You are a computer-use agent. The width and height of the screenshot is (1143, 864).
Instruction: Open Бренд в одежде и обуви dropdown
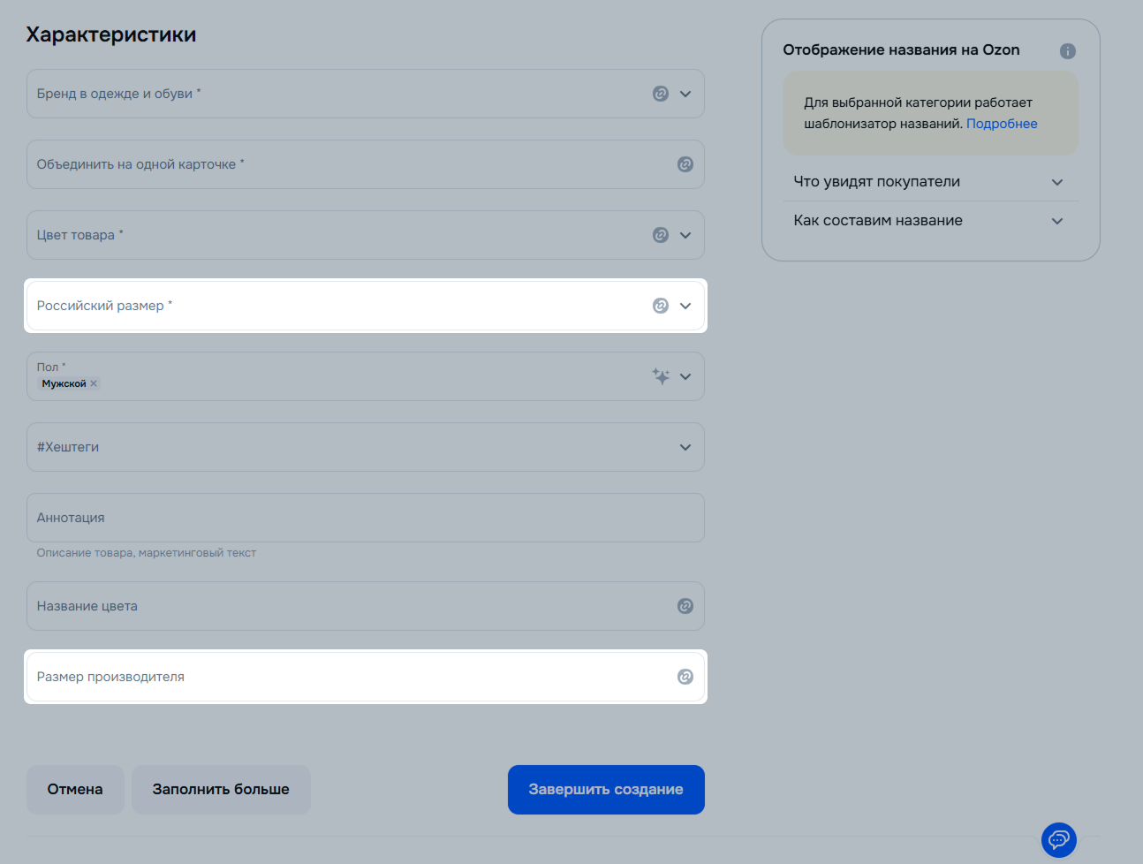click(x=685, y=94)
